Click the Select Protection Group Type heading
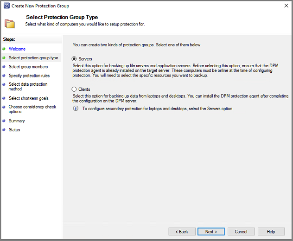The width and height of the screenshot is (293, 241). [x=62, y=17]
